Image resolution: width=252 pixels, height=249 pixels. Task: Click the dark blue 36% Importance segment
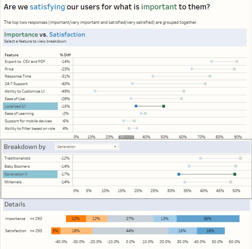tap(208, 219)
